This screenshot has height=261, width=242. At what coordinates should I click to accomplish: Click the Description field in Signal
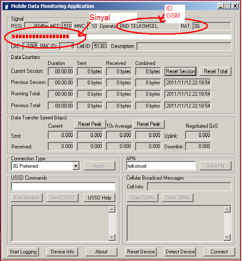184,46
